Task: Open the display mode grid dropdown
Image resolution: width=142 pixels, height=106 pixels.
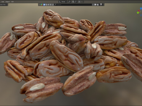Action: pyautogui.click(x=98, y=5)
